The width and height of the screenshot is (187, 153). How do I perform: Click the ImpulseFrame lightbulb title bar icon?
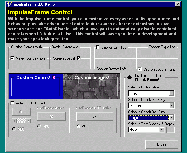pos(9,4)
